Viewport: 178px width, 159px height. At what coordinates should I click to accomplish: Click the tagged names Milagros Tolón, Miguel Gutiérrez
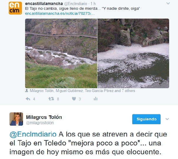click(x=56, y=91)
